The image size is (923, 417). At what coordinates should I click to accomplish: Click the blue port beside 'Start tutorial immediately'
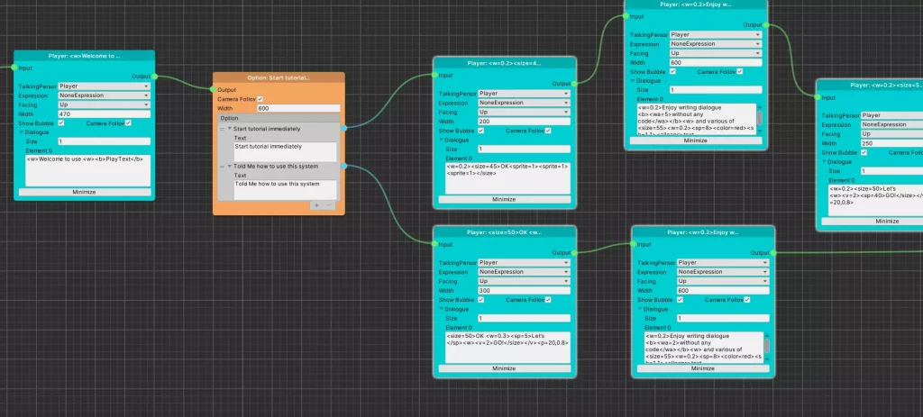coord(343,128)
